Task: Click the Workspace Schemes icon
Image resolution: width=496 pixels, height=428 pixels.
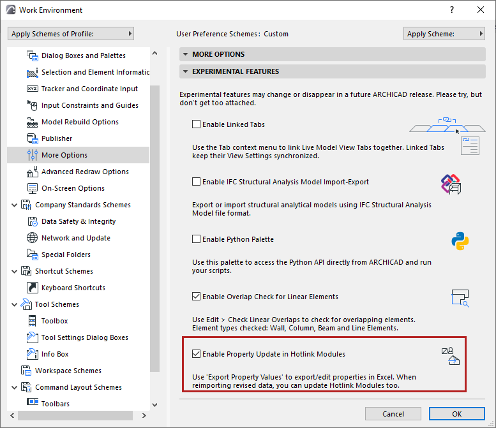Action: click(26, 371)
